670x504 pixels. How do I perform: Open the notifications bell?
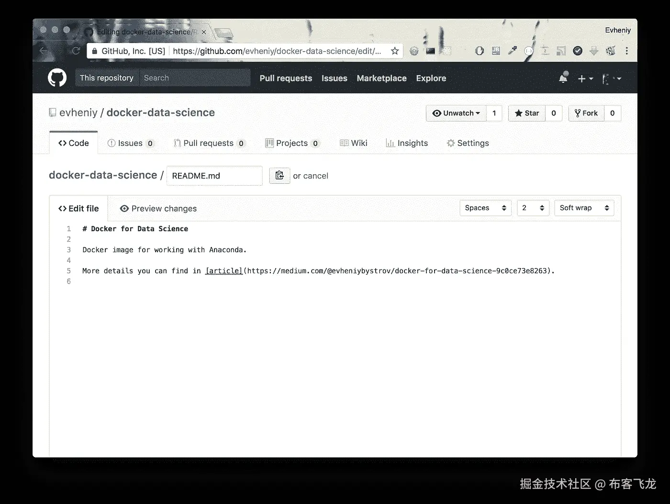(563, 78)
